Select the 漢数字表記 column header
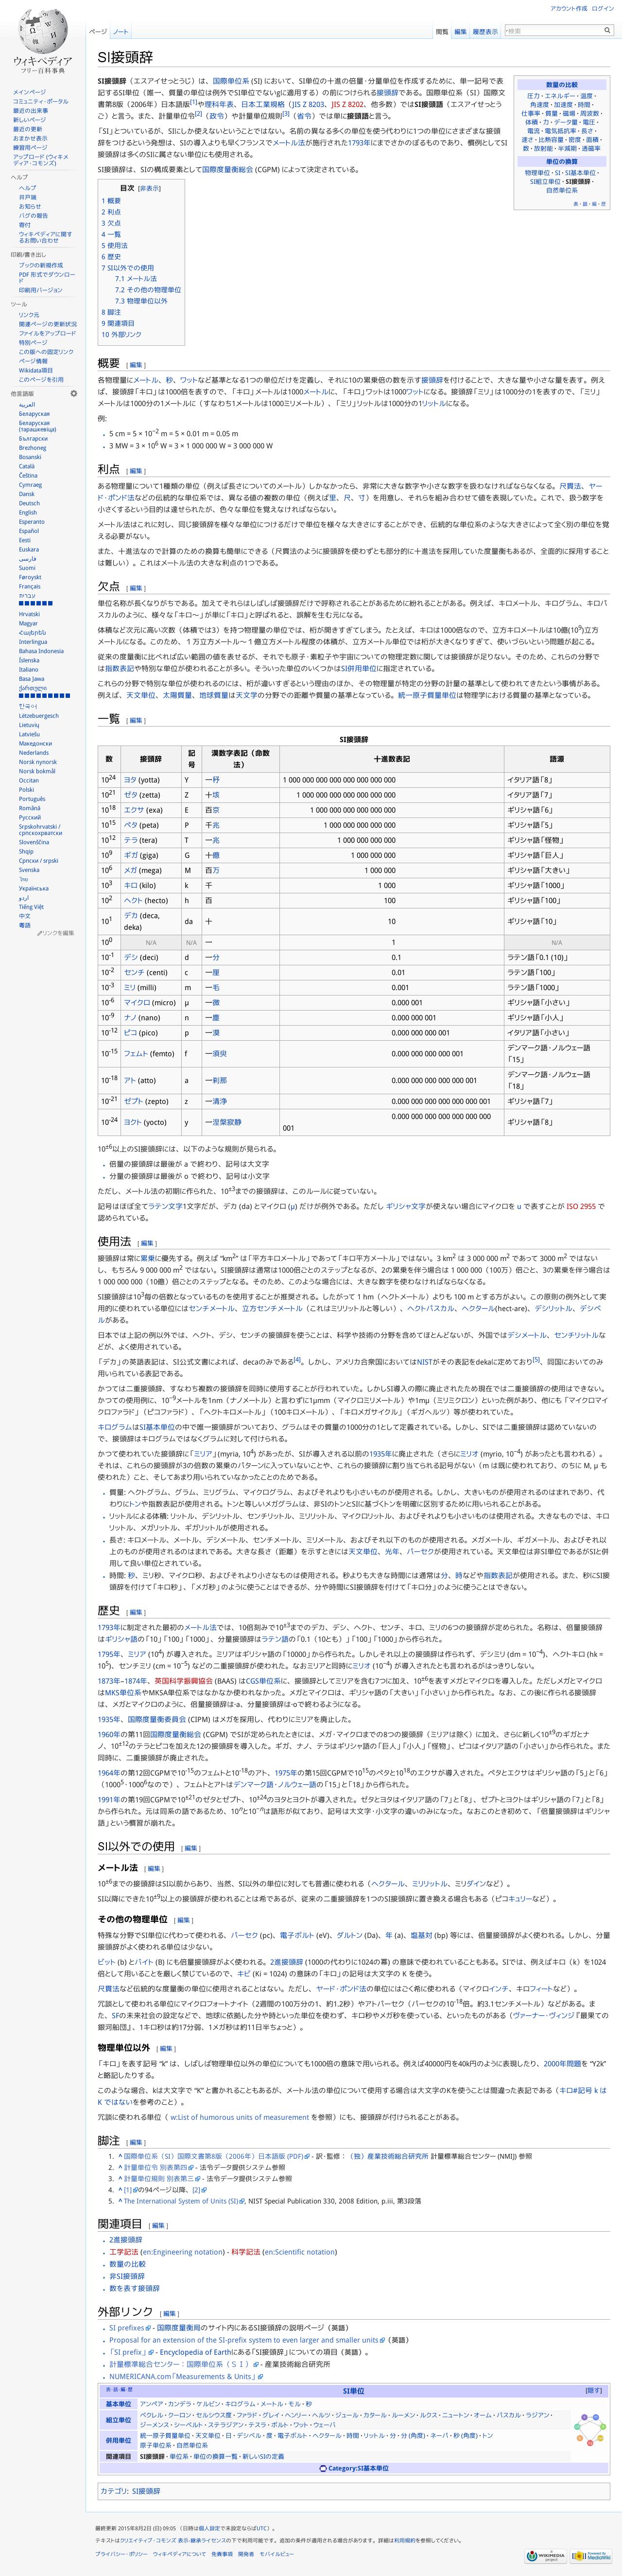This screenshot has height=2576, width=622. coord(240,758)
